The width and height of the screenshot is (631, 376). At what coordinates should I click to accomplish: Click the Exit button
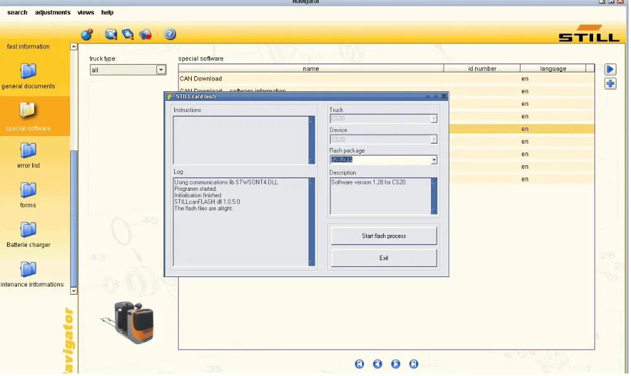pos(384,258)
